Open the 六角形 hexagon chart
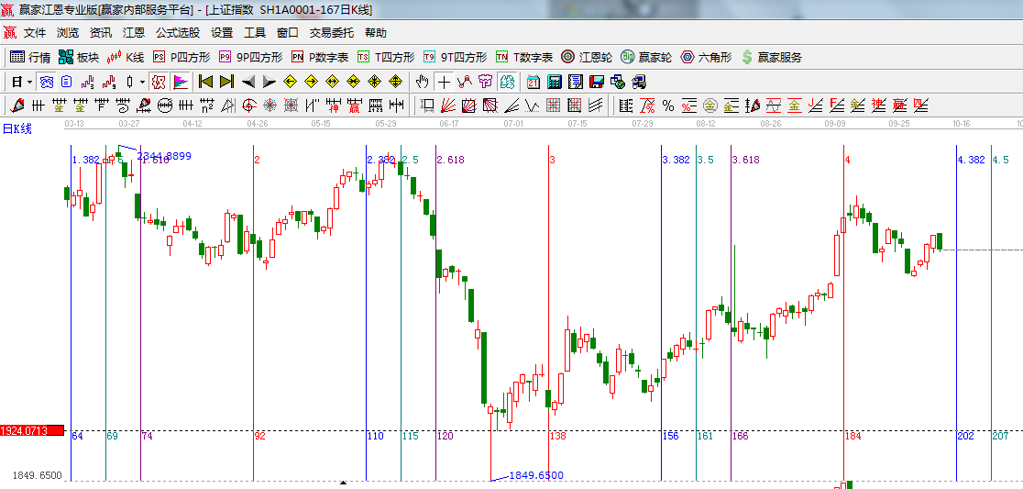1023x489 pixels. pyautogui.click(x=706, y=57)
